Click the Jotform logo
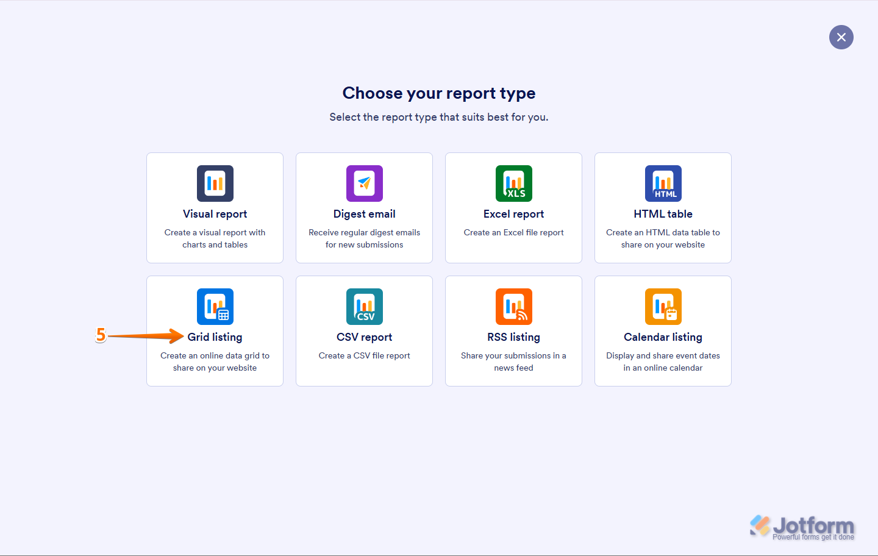Screen dimensions: 878x556 [802, 524]
